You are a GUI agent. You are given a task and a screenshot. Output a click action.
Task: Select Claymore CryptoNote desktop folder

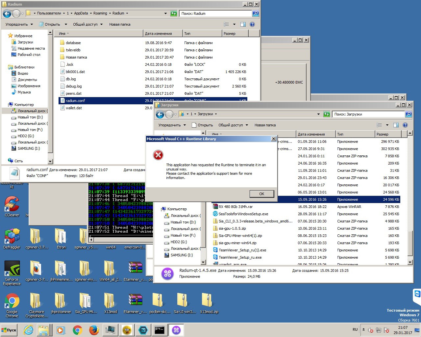[x=37, y=305]
